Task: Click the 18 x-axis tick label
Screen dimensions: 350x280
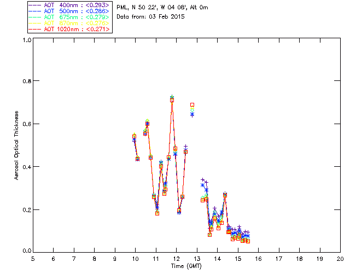Action: pyautogui.click(x=299, y=259)
